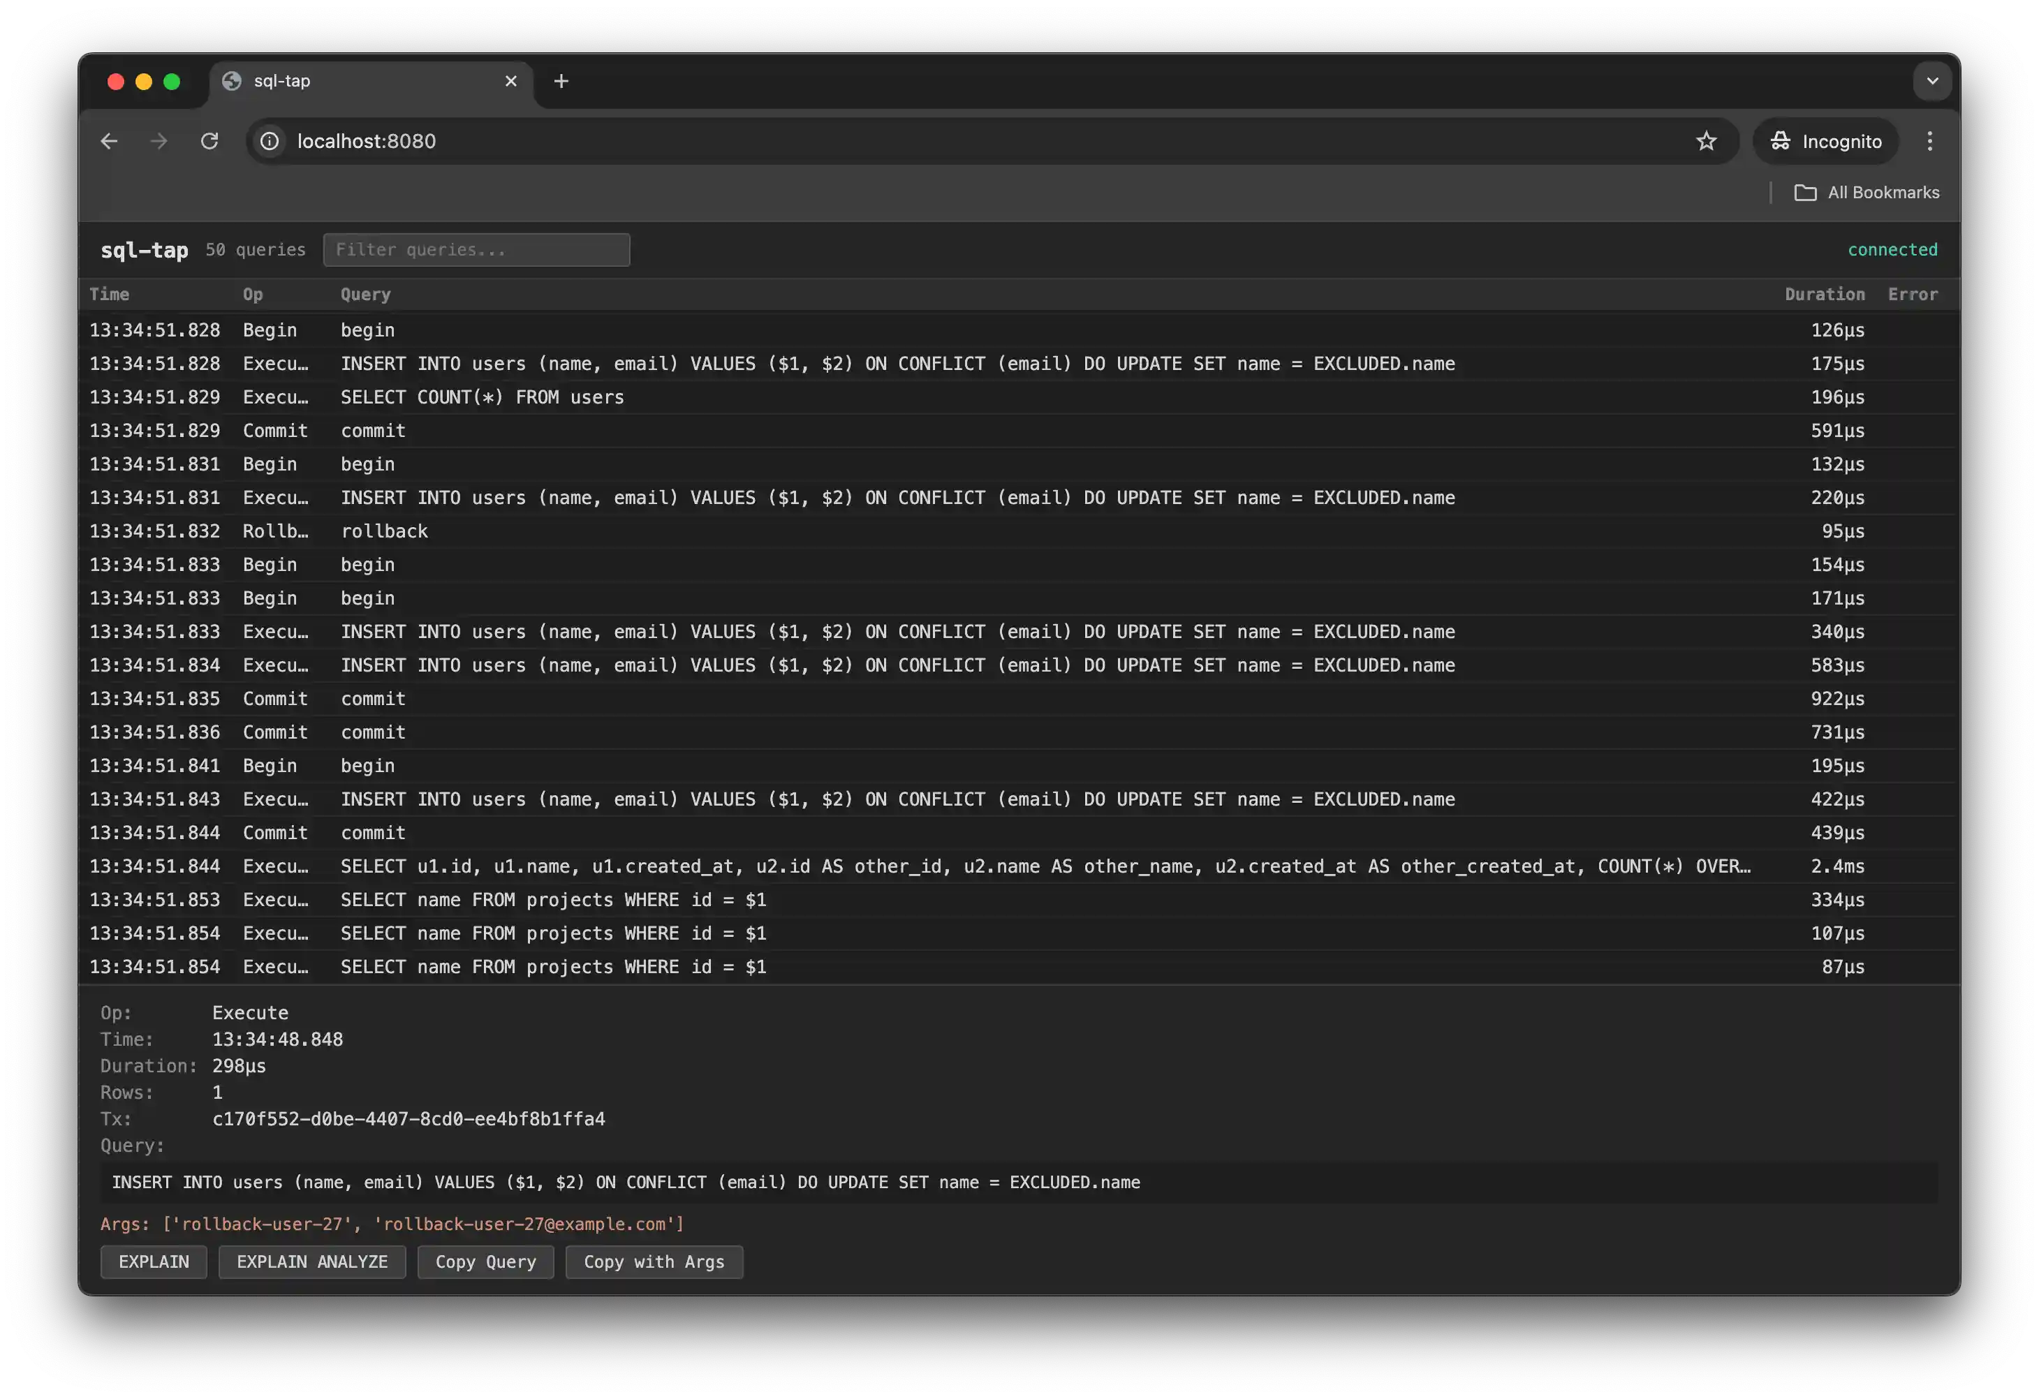Reload the localhost page
The image size is (2039, 1399).
[209, 141]
